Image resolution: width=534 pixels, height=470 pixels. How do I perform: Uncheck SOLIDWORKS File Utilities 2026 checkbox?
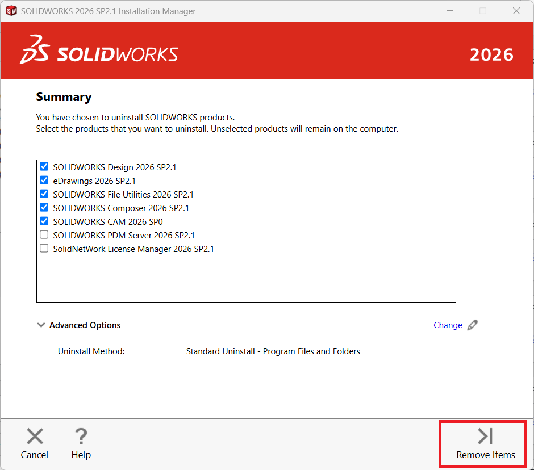[44, 194]
